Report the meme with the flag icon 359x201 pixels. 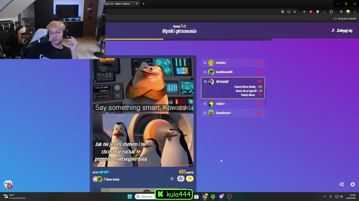(172, 179)
